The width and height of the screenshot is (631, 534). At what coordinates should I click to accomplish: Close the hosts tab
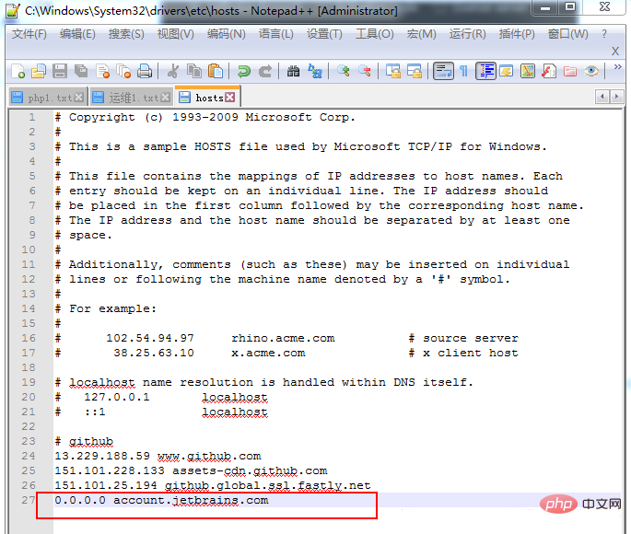coord(229,98)
